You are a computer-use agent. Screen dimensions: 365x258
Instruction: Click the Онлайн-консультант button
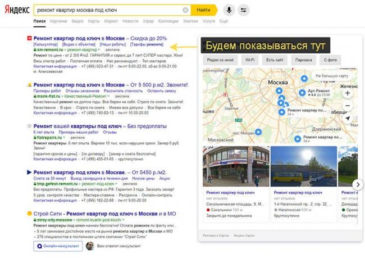(58, 246)
